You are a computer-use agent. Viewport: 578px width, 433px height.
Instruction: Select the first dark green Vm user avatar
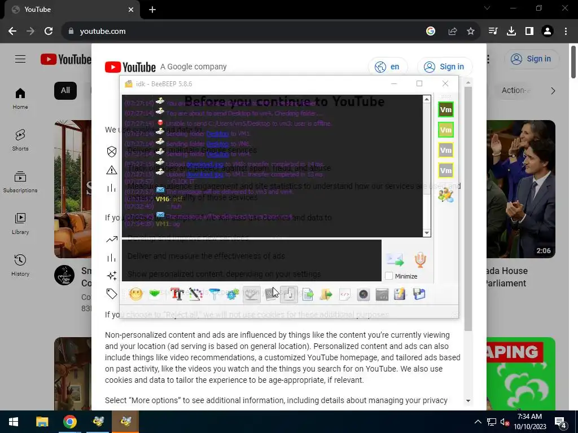(446, 109)
